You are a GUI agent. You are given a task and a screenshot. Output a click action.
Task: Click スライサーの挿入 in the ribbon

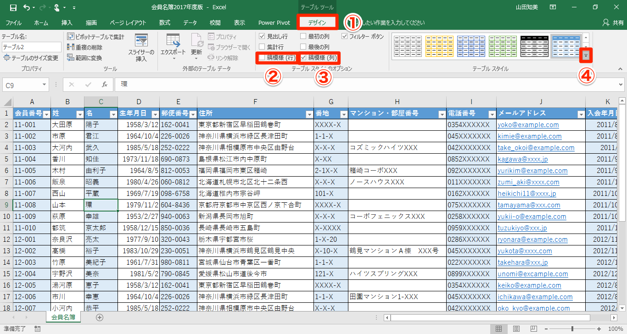pos(141,48)
